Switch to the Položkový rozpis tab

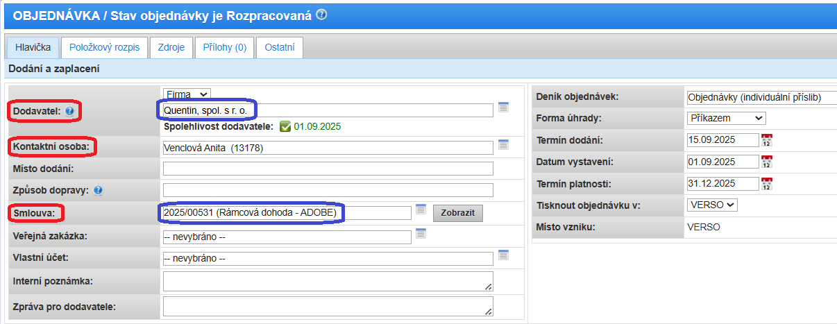105,47
